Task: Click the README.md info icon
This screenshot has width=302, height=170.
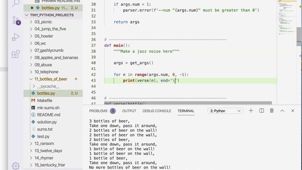Action: pos(34,115)
